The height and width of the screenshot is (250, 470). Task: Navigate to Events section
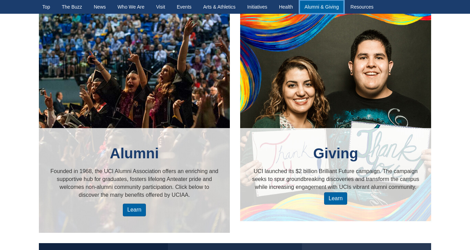184,7
